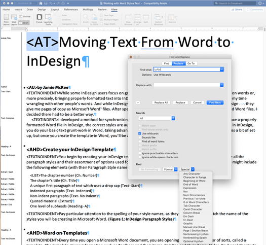This screenshot has width=266, height=245.
Task: Choose 0 or More Characters menu item
Action: point(196,202)
